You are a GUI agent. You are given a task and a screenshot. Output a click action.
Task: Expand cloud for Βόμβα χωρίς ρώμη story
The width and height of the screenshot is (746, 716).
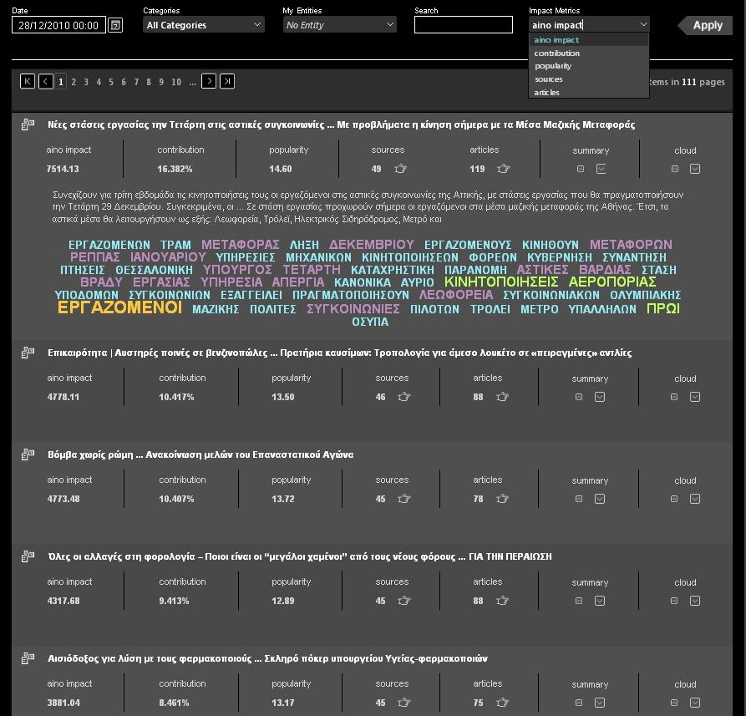click(695, 499)
